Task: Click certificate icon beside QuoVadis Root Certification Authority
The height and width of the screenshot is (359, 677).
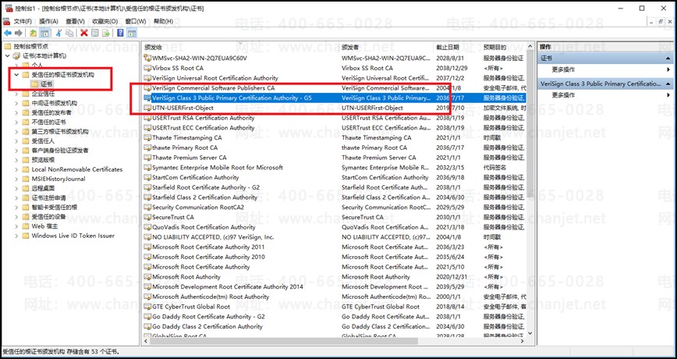Action: 147,227
